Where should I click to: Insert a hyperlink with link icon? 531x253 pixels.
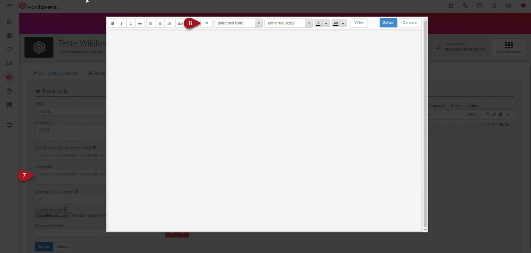coord(180,23)
